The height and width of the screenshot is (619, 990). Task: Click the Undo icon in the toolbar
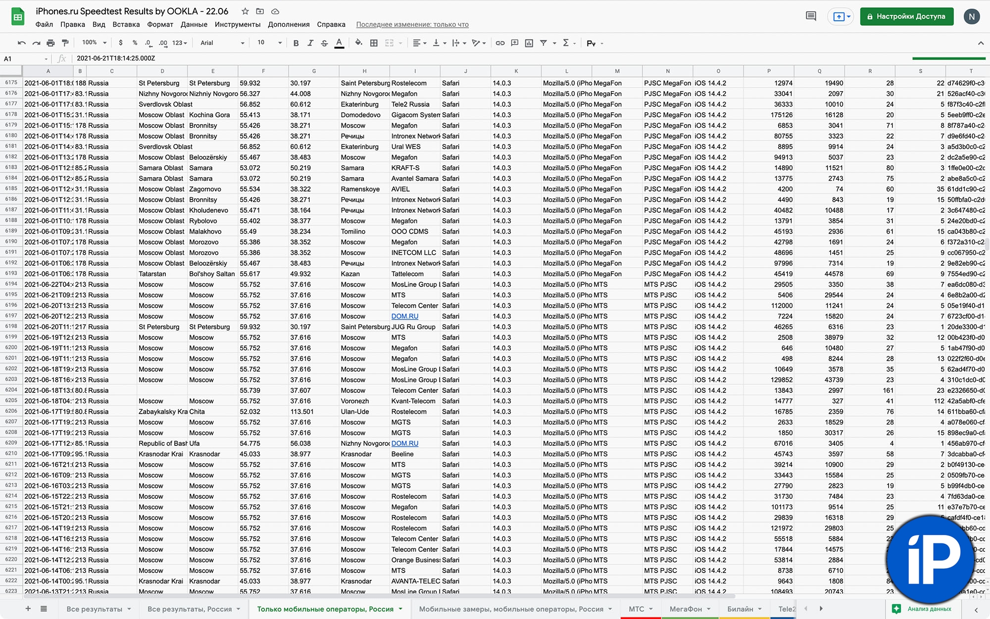pos(21,43)
